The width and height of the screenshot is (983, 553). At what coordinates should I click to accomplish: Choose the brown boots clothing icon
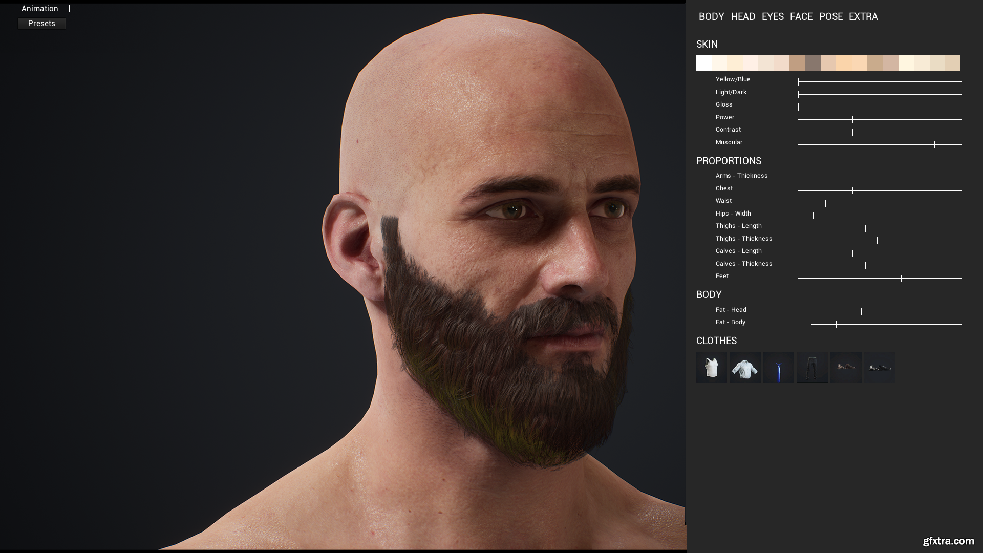(x=845, y=367)
